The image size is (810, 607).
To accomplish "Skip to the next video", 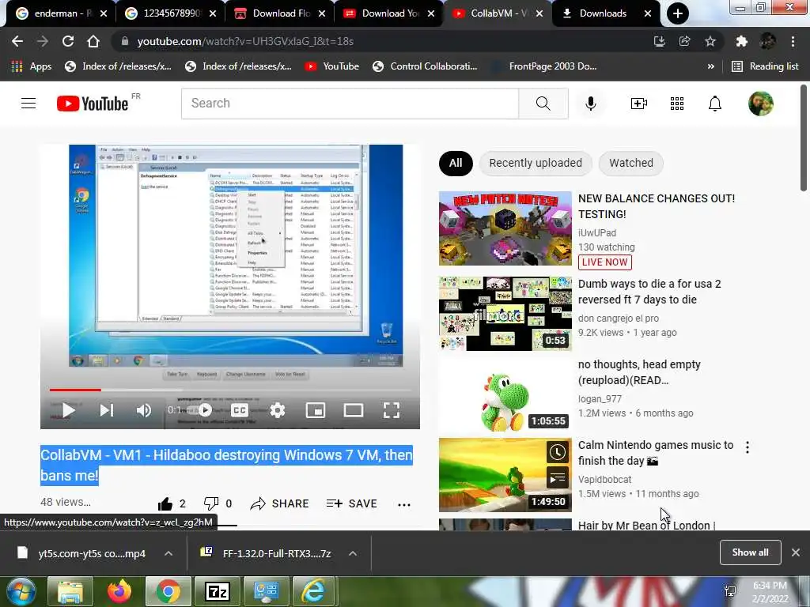I will click(x=107, y=410).
